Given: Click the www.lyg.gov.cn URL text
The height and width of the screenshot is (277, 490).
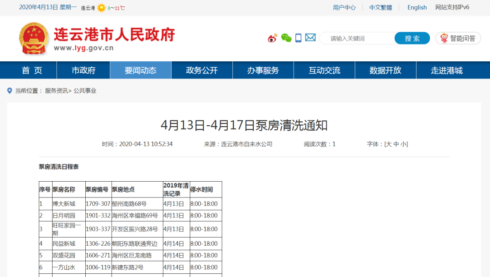Looking at the screenshot, I should pos(84,48).
